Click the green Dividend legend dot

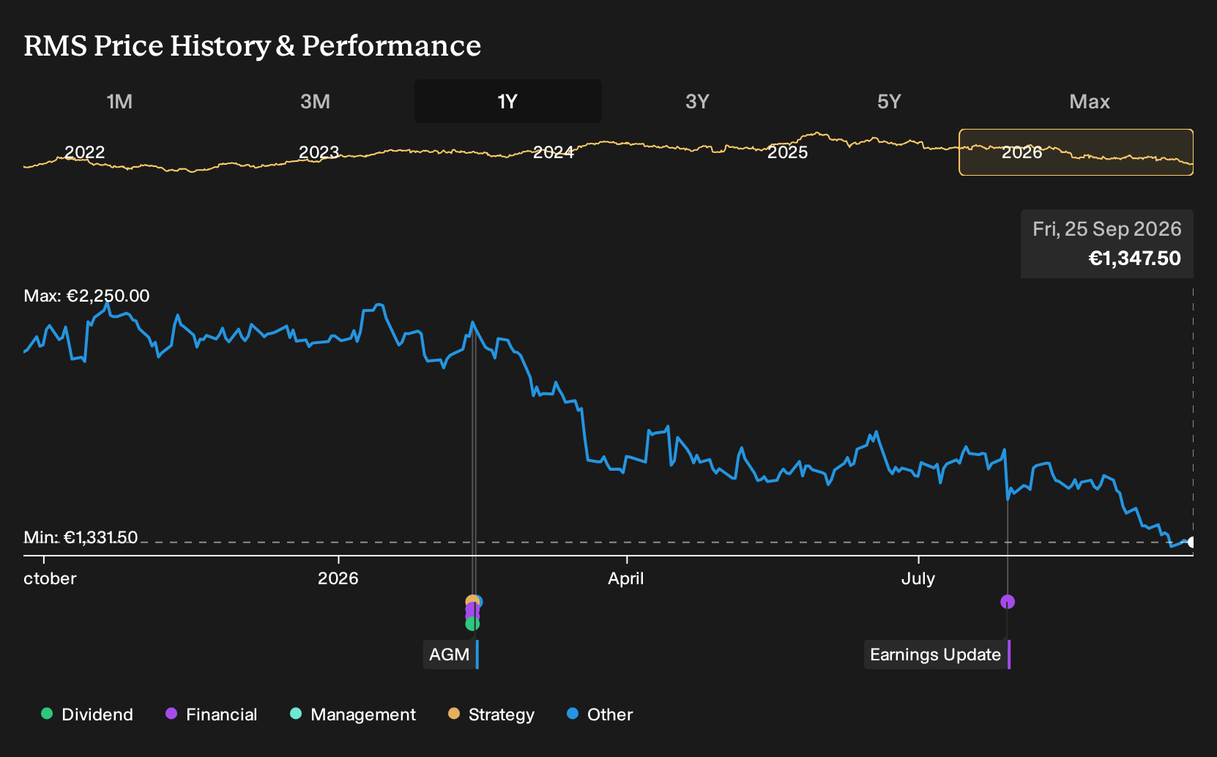point(47,713)
